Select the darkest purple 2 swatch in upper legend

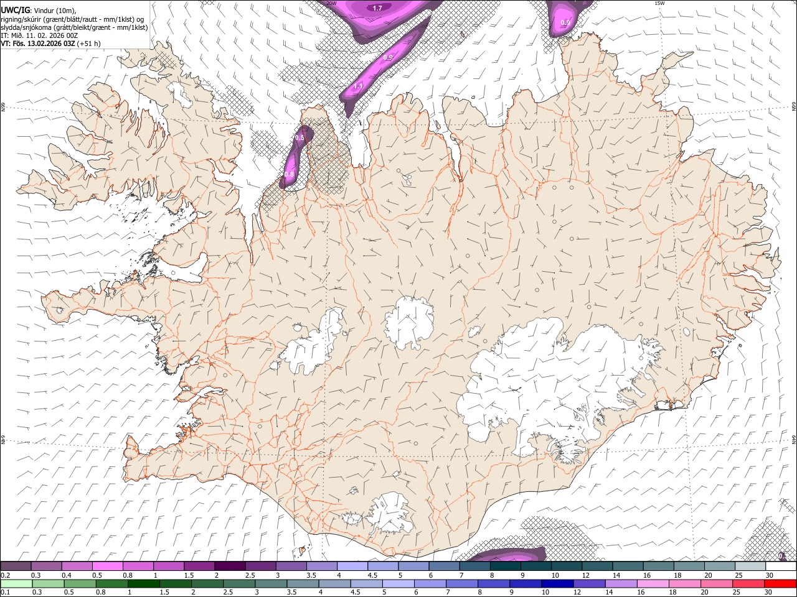229,566
